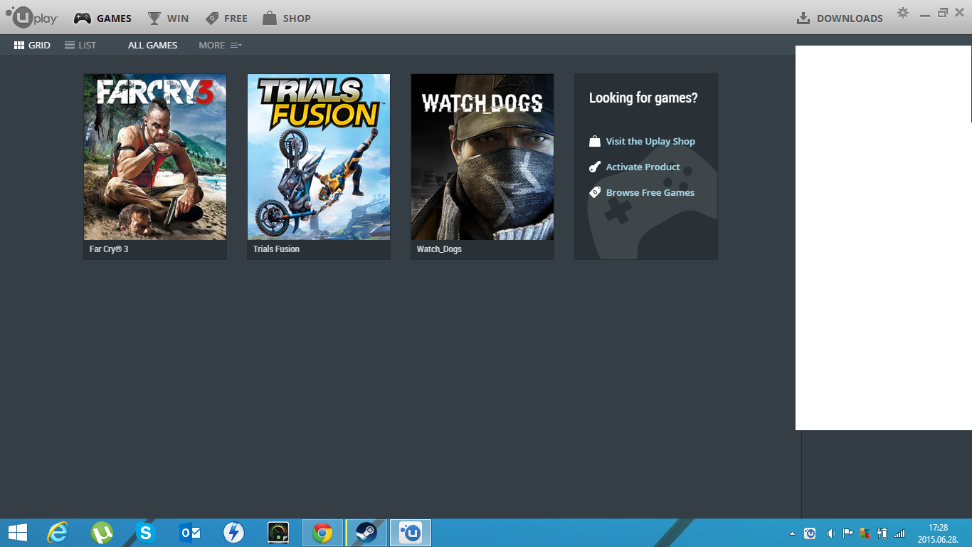Open the Shop tab
The width and height of the screenshot is (972, 547).
pos(287,19)
